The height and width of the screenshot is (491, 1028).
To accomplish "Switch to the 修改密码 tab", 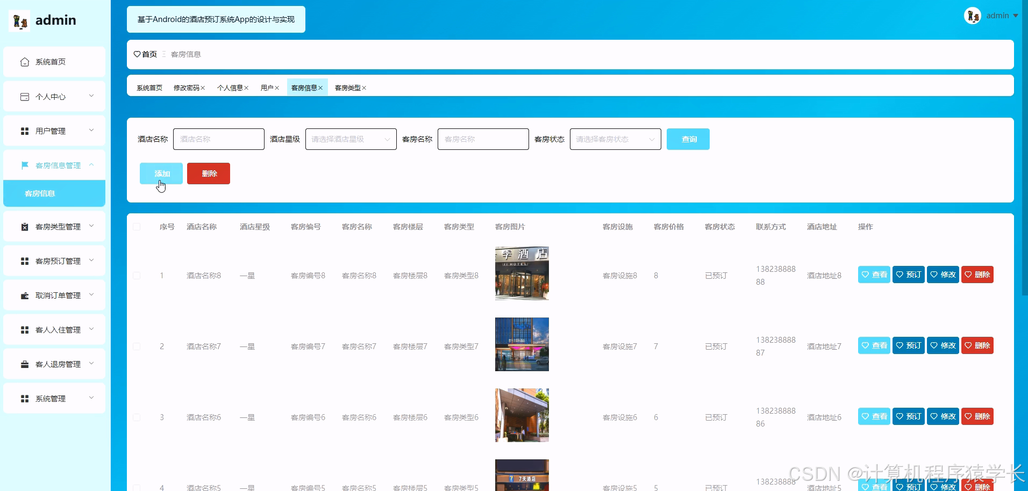I will (x=186, y=88).
